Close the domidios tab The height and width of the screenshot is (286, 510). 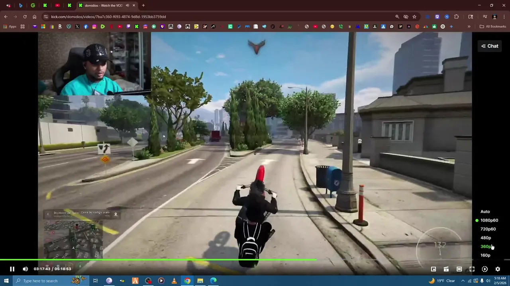click(134, 6)
